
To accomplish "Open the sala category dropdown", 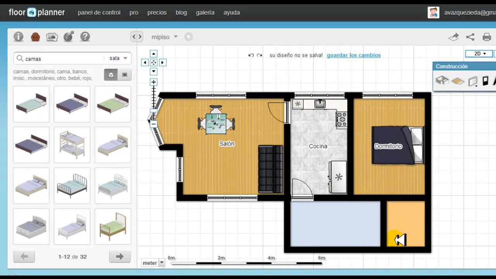I will click(x=118, y=58).
